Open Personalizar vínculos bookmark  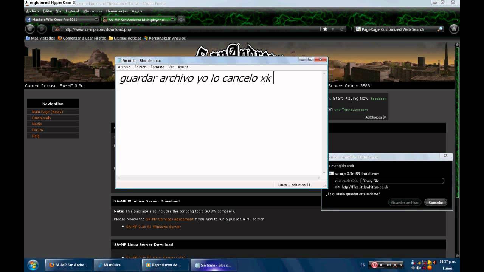point(164,38)
